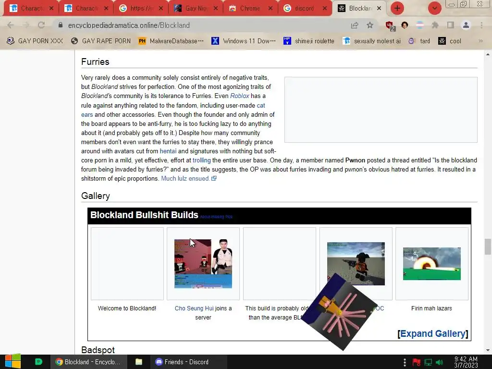Open the network tray icon
The image size is (492, 369).
(x=428, y=362)
